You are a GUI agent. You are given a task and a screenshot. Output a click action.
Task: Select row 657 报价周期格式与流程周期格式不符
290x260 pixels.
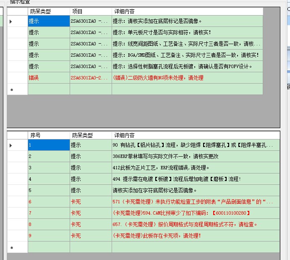point(196,224)
